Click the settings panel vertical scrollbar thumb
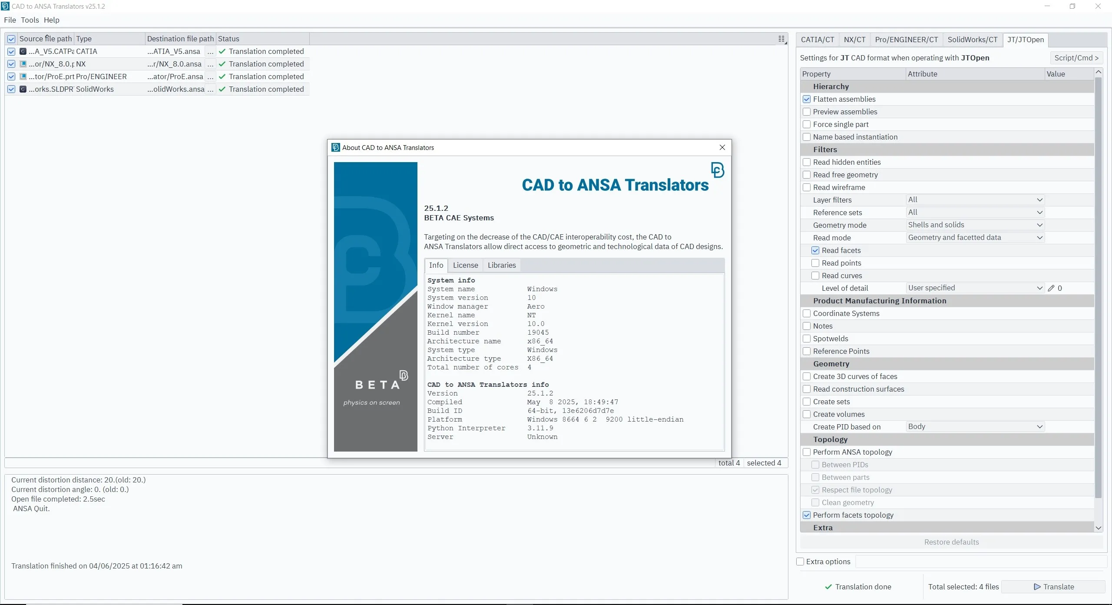 [1099, 287]
